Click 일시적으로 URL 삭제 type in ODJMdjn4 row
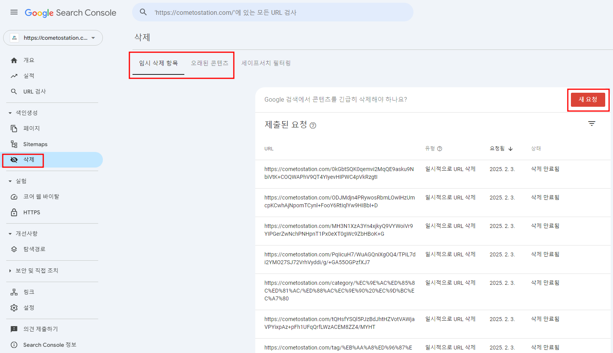The width and height of the screenshot is (613, 353). point(450,198)
